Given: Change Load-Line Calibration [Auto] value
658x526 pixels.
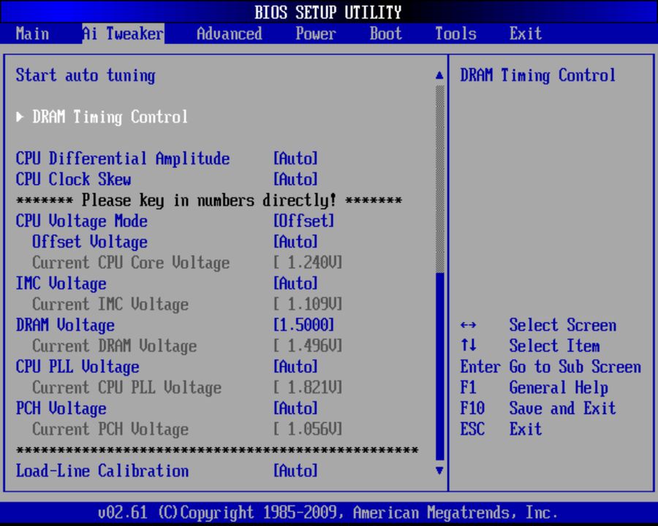Looking at the screenshot, I should 295,471.
